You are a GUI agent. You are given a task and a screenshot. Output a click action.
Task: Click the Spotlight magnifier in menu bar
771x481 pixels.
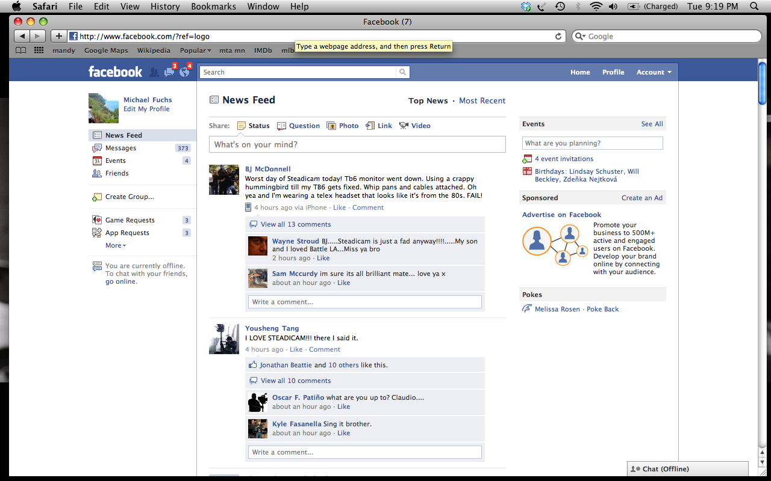tap(754, 7)
